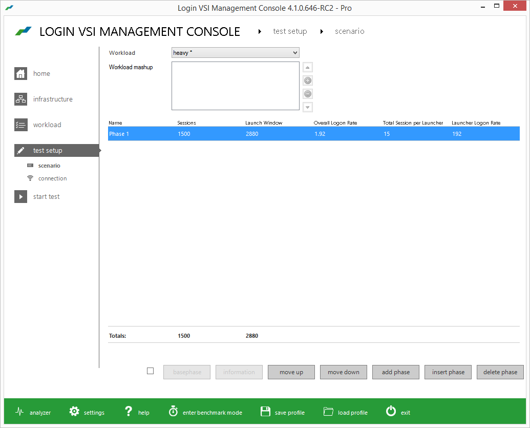
Task: Click the infrastructure network icon
Action: point(20,99)
